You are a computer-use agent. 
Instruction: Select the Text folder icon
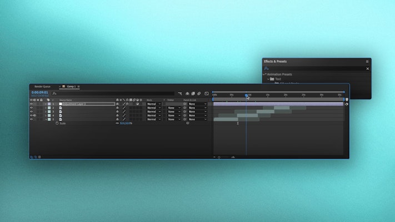272,79
